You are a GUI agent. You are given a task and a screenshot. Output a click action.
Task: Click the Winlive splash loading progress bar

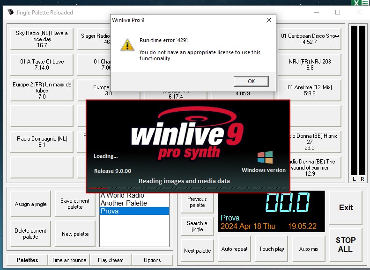tap(188, 189)
